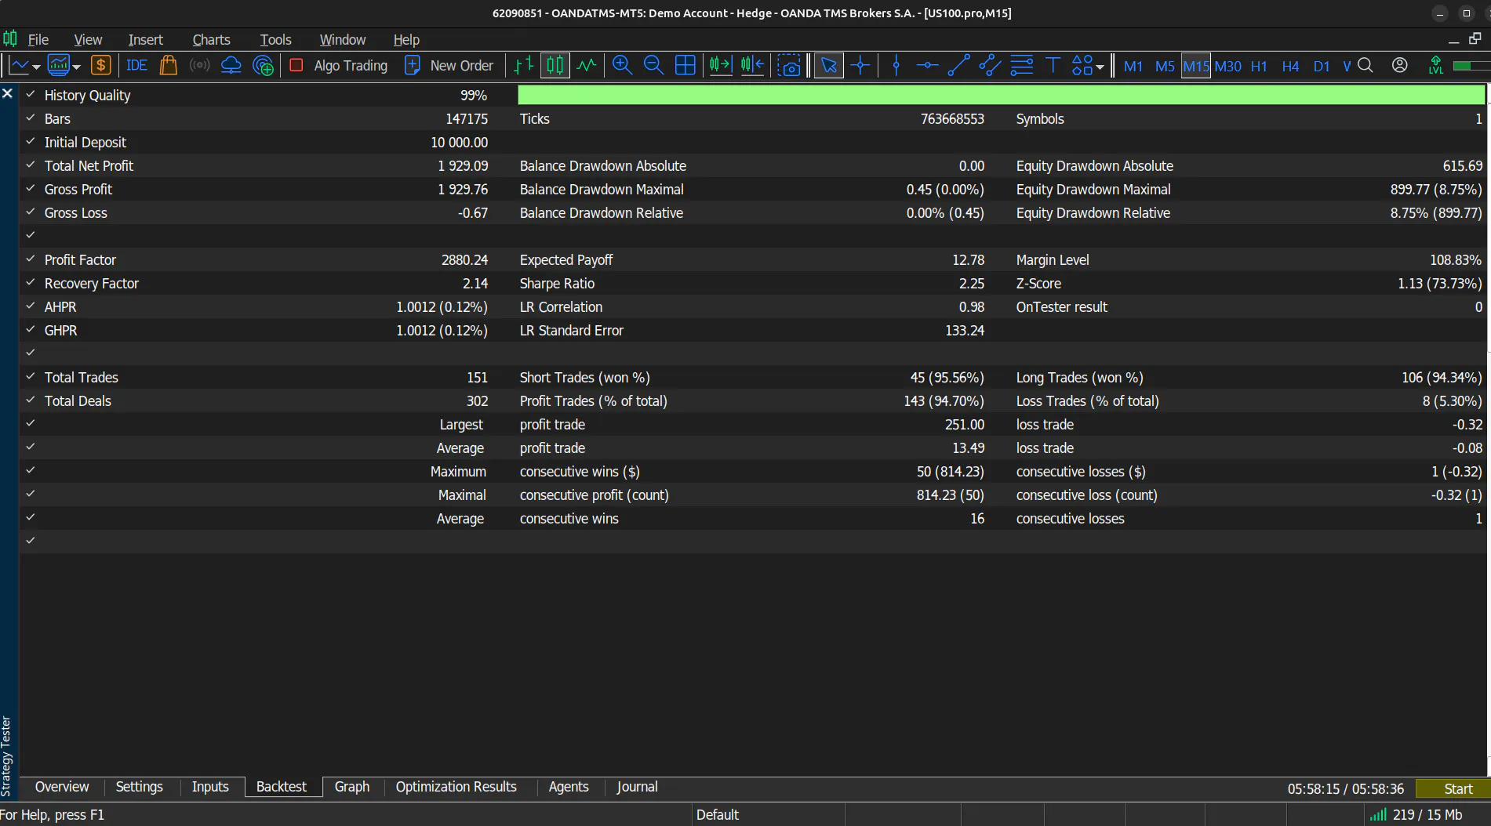1491x826 pixels.
Task: Switch to line chart style icon
Action: [587, 66]
